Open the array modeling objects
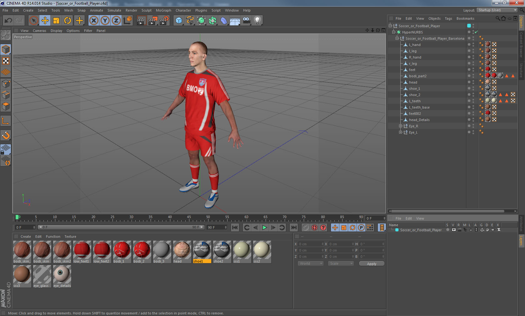This screenshot has height=316, width=525. [212, 21]
